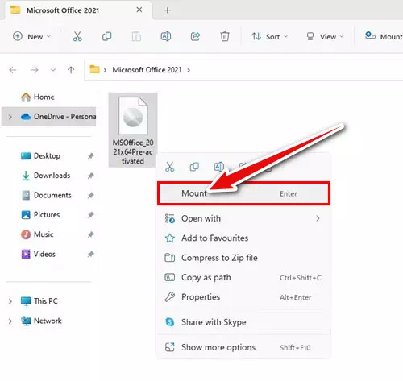
Task: Click the Paste icon in the toolbar
Action: (136, 36)
